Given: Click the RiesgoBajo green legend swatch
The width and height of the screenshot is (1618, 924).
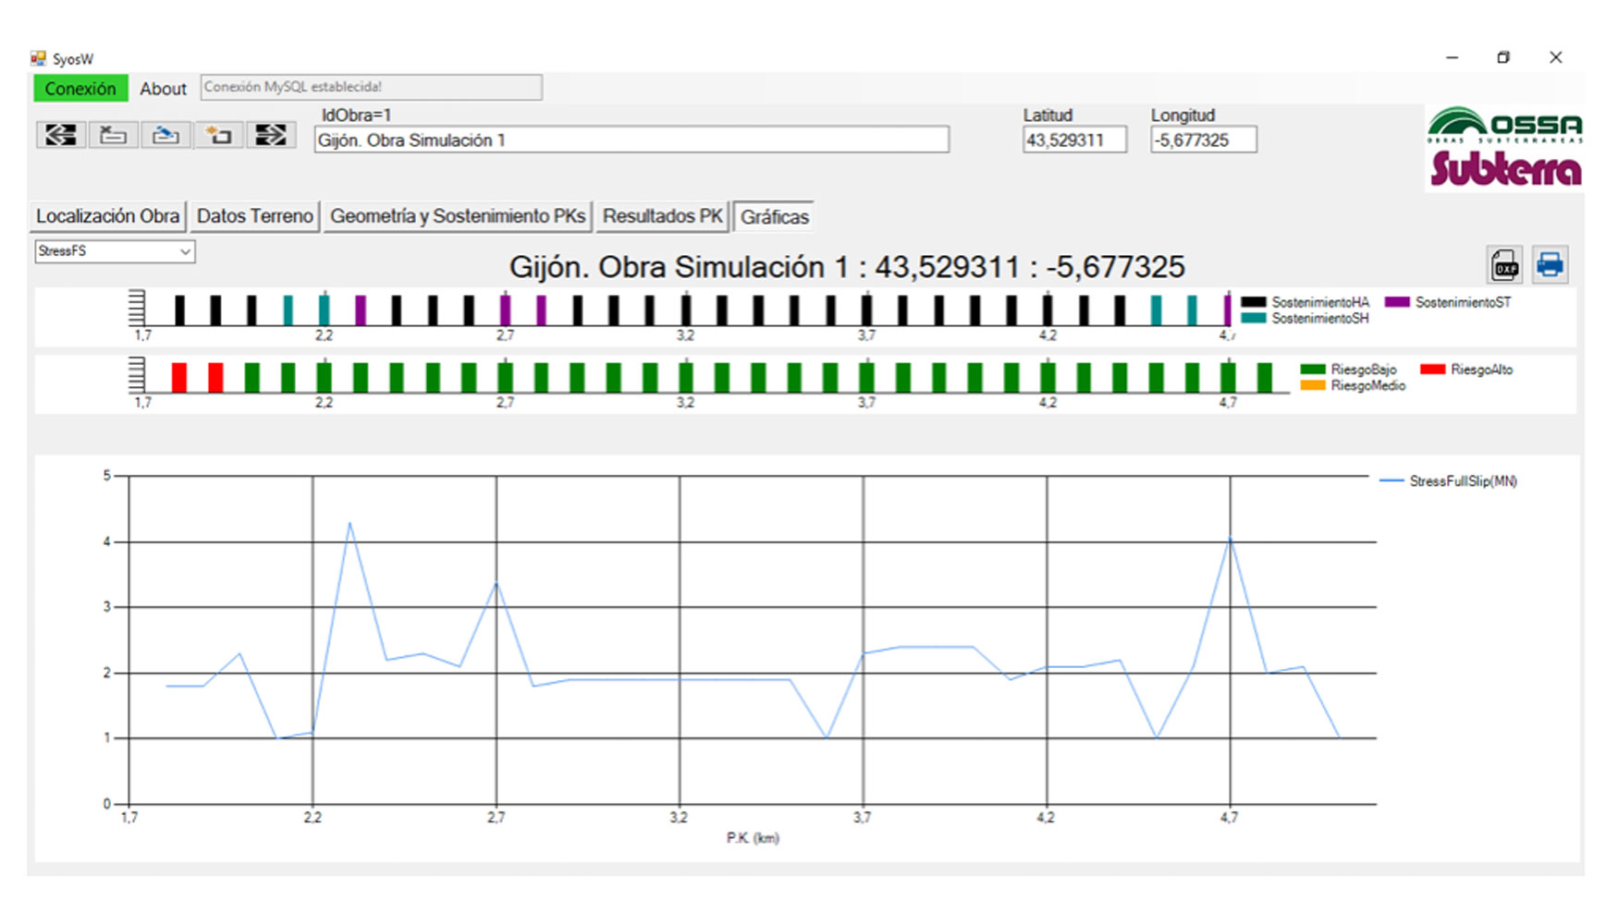Looking at the screenshot, I should tap(1313, 370).
